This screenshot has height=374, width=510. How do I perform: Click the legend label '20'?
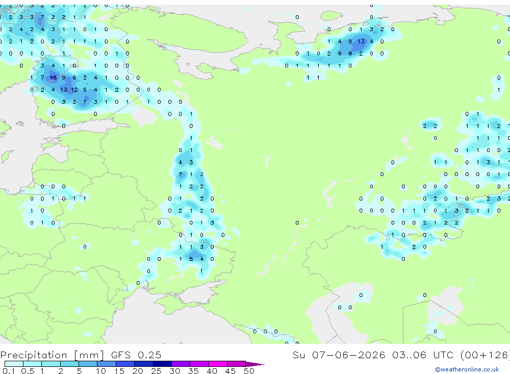click(x=138, y=371)
